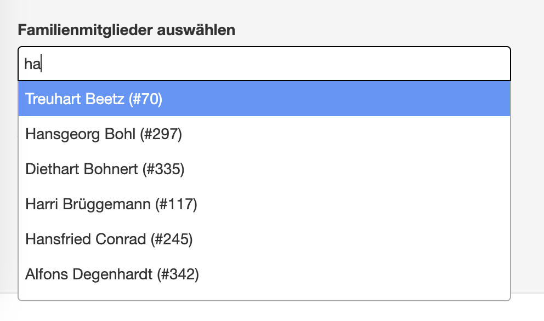Viewport: 544px width, 321px height.
Task: Select Treuhart Beetz from the suggestions
Action: click(x=94, y=99)
